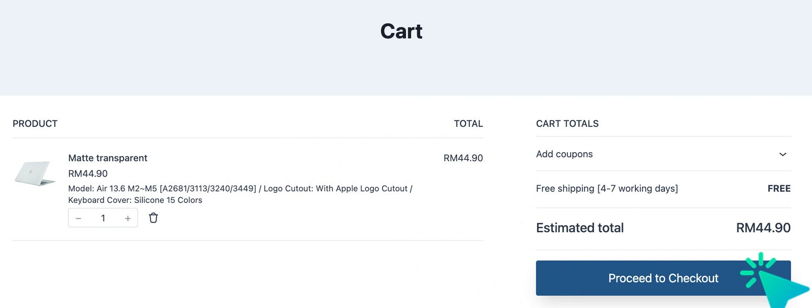Decrease quantity with the minus button
The image size is (812, 308).
[78, 219]
